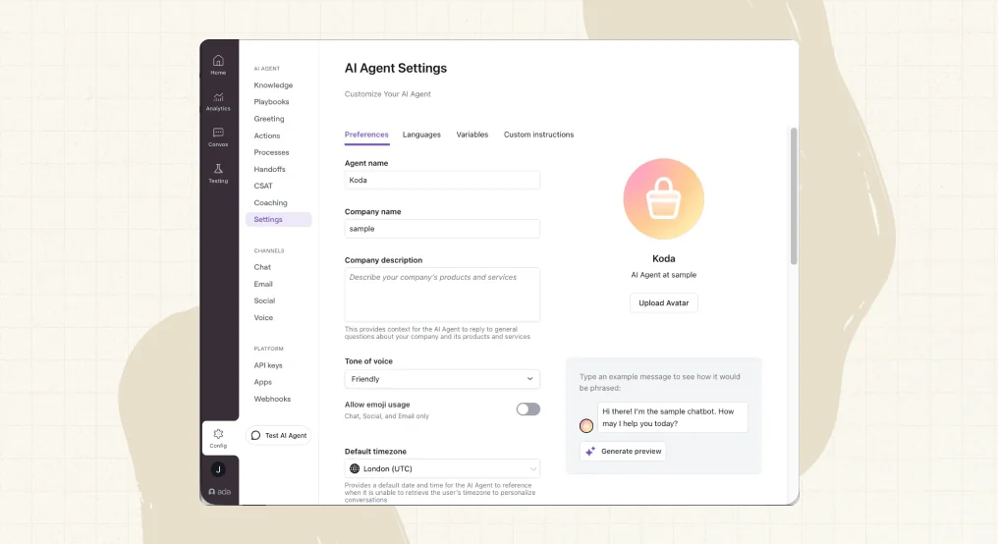Open the Chat channel page
This screenshot has height=544, width=998.
pyautogui.click(x=262, y=267)
